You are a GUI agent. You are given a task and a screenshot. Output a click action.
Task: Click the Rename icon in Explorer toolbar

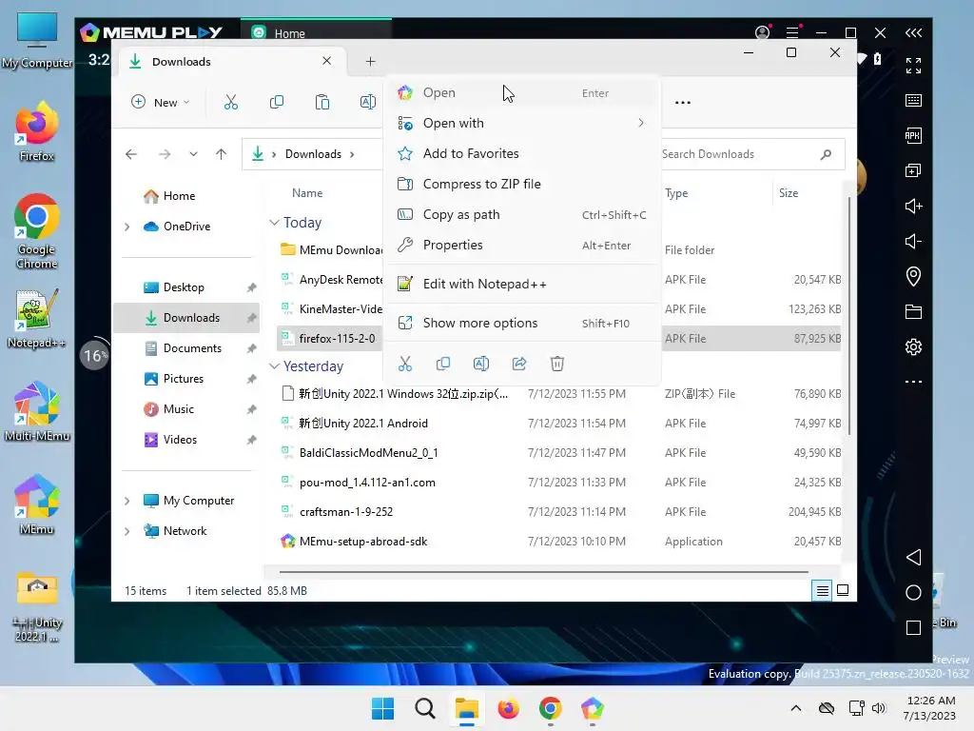pos(367,102)
